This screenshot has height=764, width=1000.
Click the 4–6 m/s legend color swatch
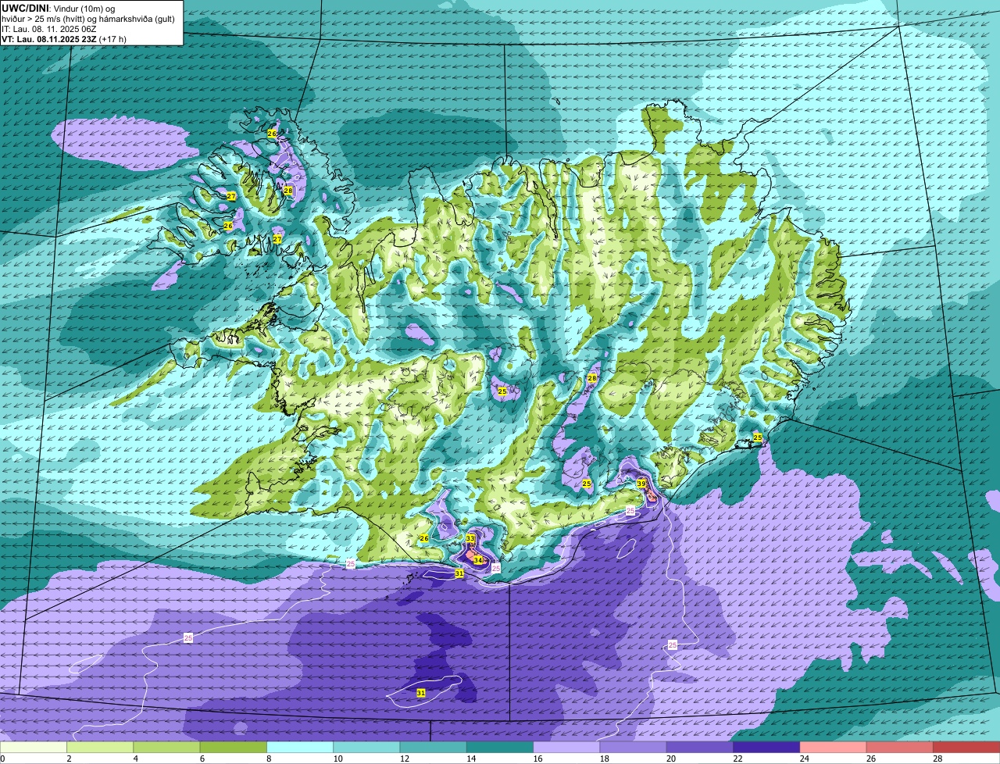click(166, 747)
